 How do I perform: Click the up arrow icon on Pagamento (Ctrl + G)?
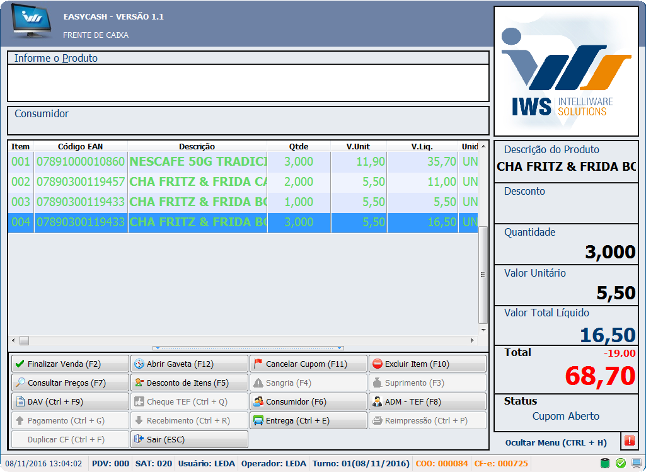20,420
